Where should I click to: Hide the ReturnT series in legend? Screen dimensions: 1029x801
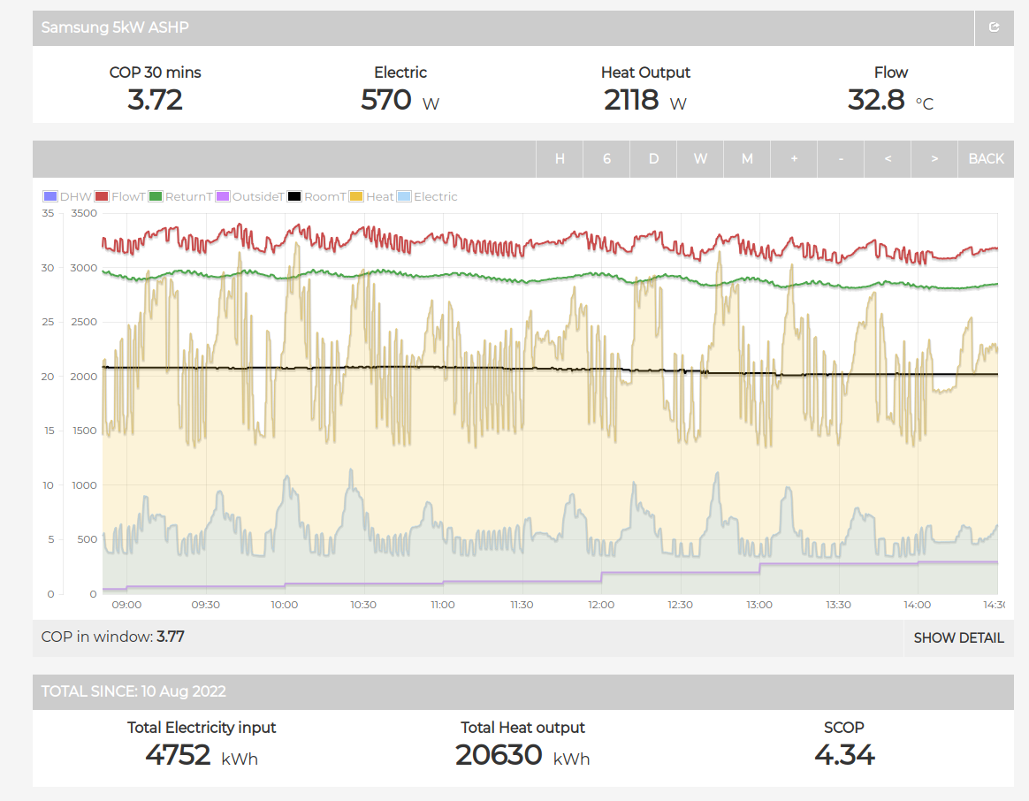[x=180, y=196]
